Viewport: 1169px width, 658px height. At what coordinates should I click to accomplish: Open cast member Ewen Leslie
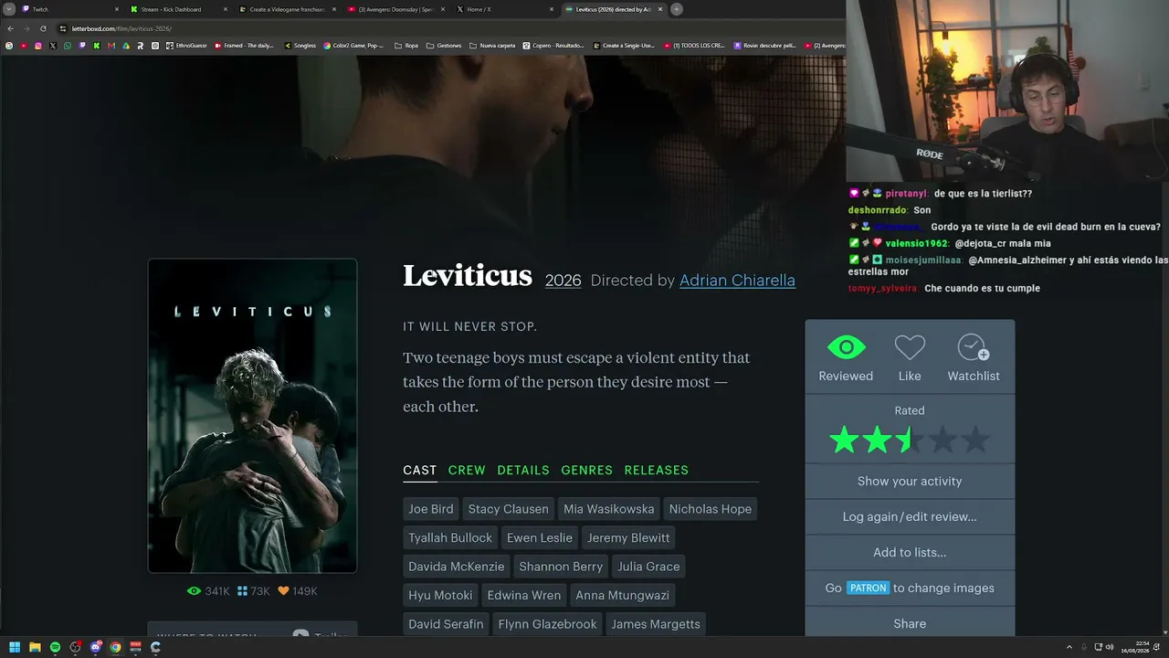point(540,537)
